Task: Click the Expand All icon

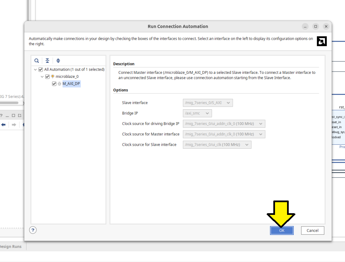Action: point(58,60)
